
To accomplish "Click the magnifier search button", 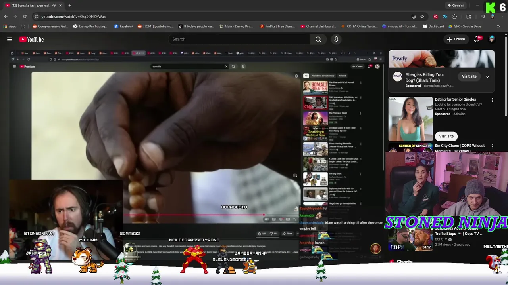I will coord(318,39).
